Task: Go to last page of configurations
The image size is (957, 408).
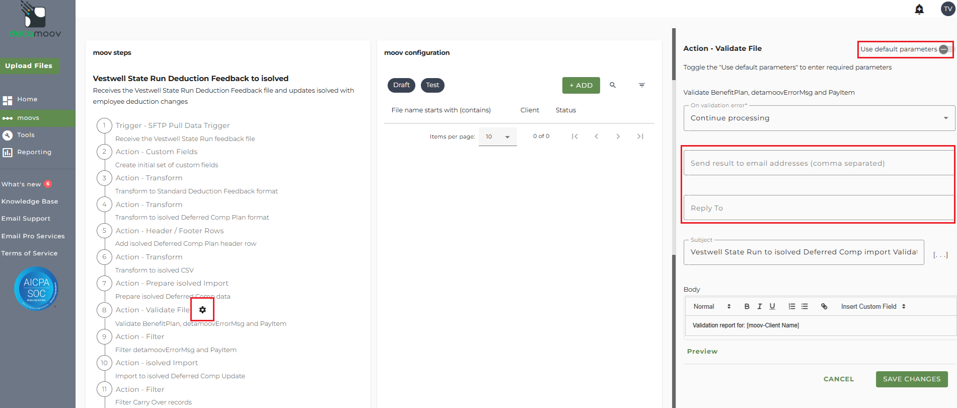Action: (x=640, y=137)
